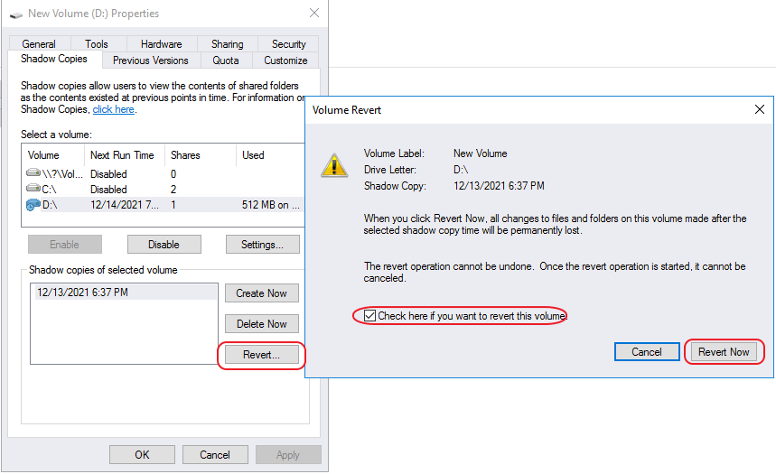The height and width of the screenshot is (474, 776).
Task: Sort by Volume column header
Action: [53, 155]
